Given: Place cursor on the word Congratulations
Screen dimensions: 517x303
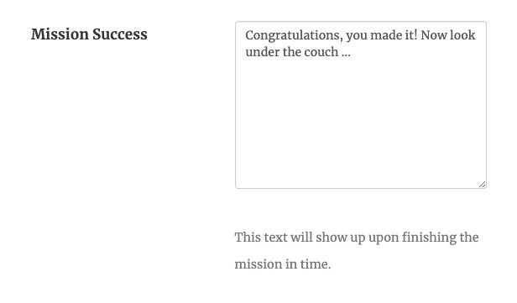Looking at the screenshot, I should 292,35.
